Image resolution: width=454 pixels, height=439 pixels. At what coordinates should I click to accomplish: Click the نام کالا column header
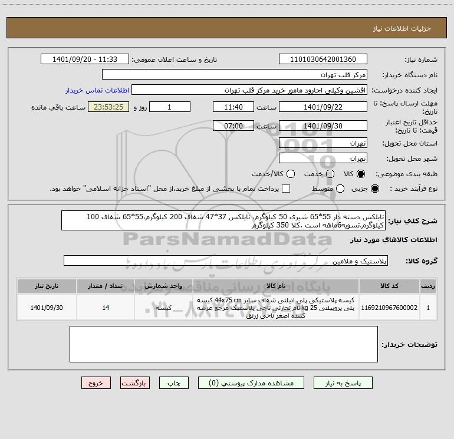coord(276,286)
